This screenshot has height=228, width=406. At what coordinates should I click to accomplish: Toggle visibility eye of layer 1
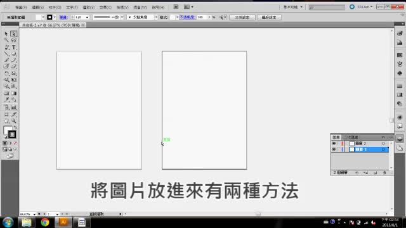point(334,149)
